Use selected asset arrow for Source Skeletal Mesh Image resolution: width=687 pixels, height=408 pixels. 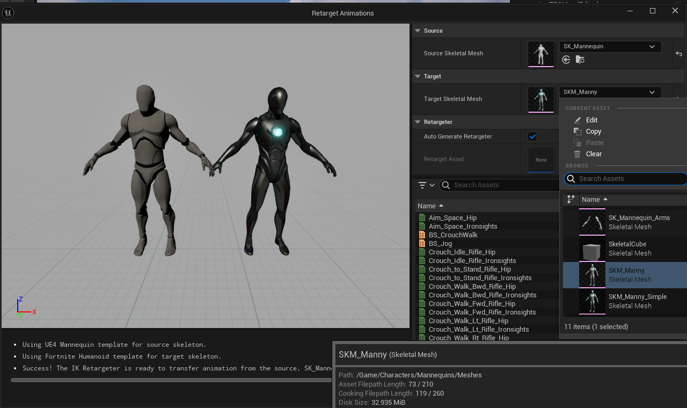tap(566, 60)
